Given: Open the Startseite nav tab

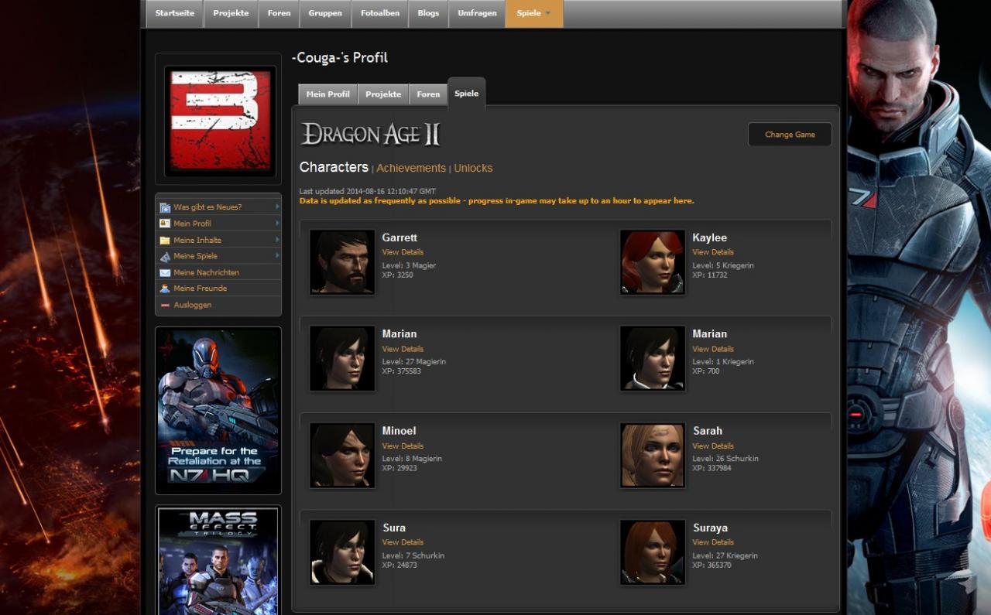Looking at the screenshot, I should click(x=175, y=13).
